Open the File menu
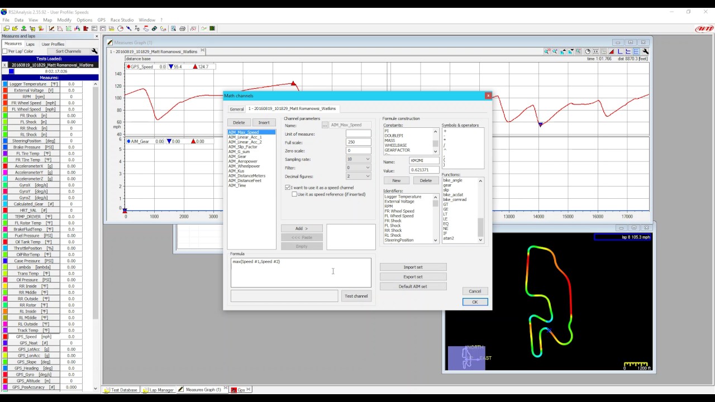This screenshot has width=715, height=402. coord(6,20)
